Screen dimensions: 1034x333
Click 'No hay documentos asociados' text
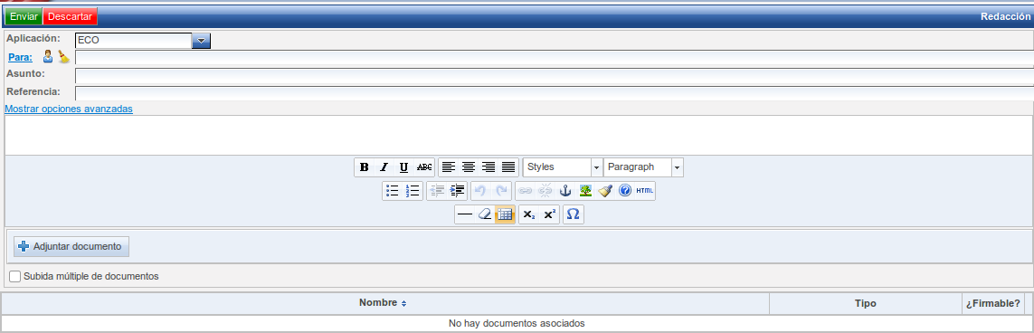point(517,323)
